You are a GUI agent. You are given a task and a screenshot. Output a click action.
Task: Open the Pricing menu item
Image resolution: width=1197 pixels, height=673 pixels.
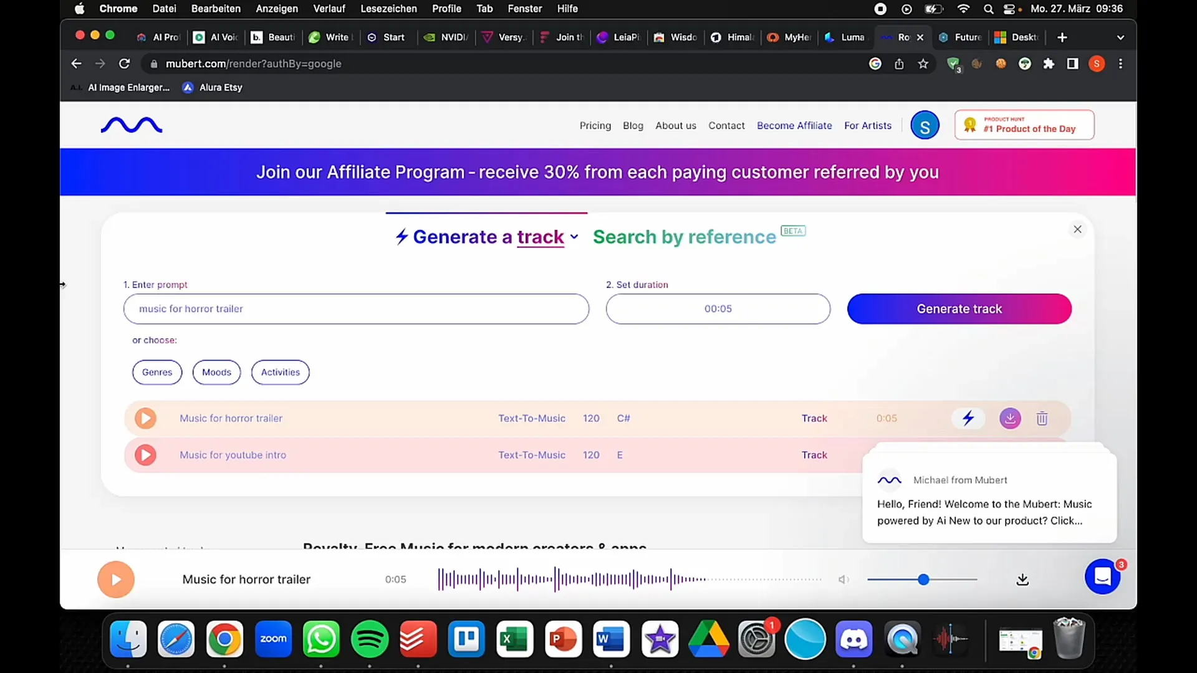click(595, 125)
